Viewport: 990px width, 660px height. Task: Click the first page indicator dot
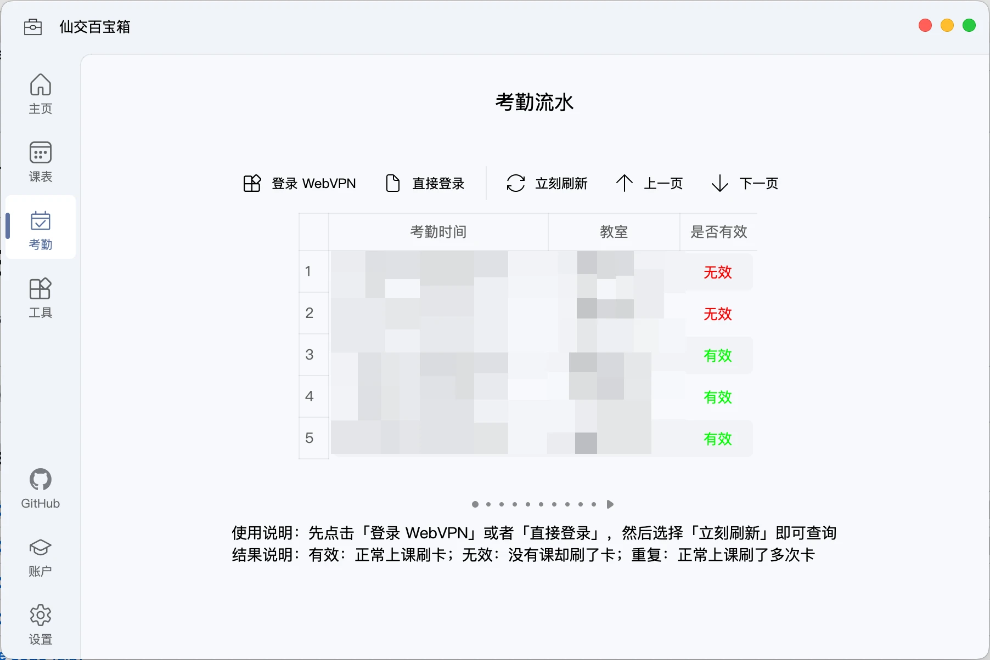click(x=475, y=504)
